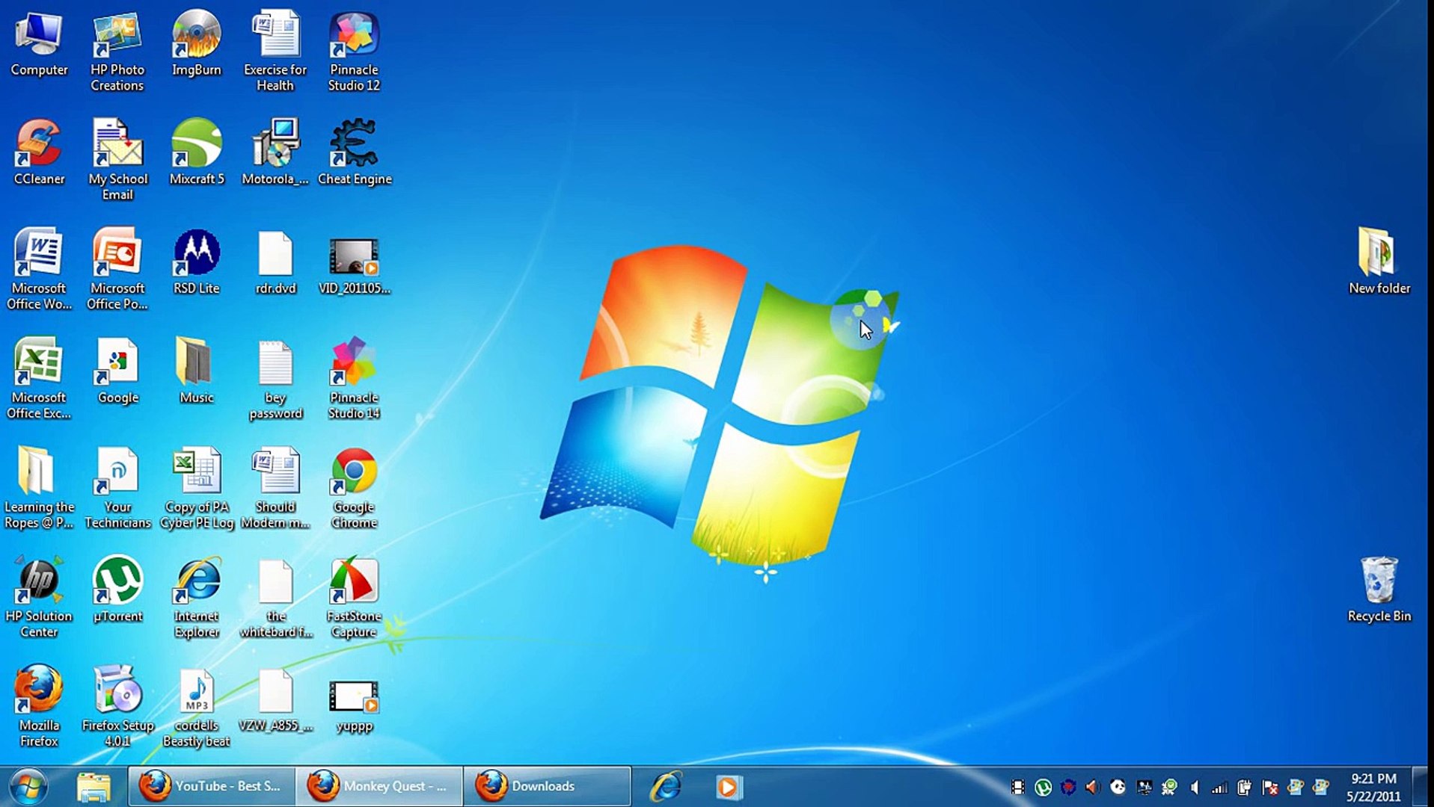Launch Pinnacle Studio 14 shortcut
1434x807 pixels.
(x=354, y=379)
